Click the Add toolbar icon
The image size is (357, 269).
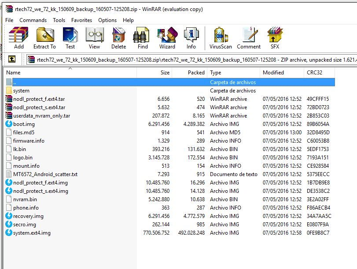[x=18, y=38]
